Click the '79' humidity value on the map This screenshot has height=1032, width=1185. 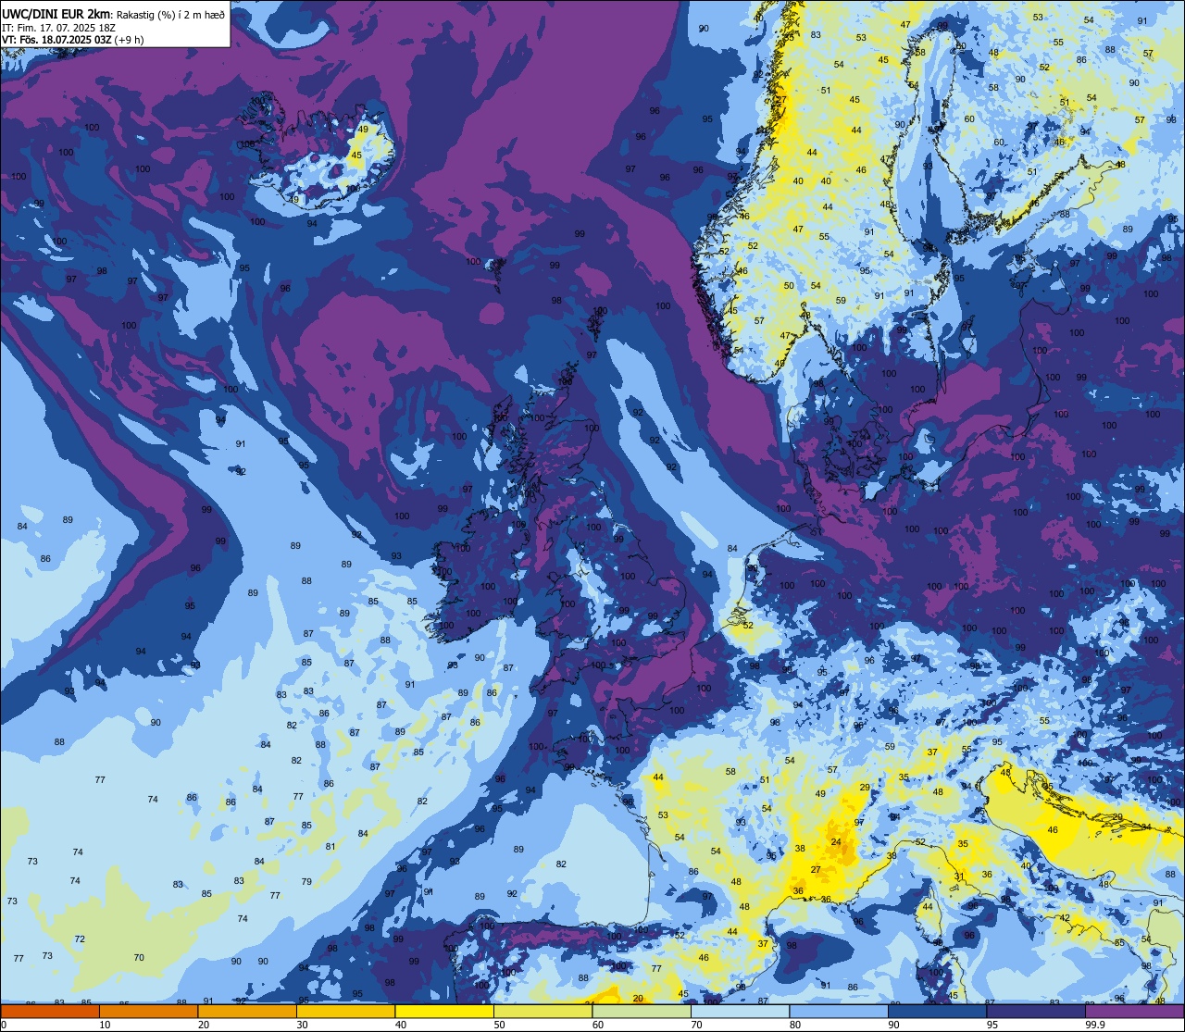(x=306, y=881)
